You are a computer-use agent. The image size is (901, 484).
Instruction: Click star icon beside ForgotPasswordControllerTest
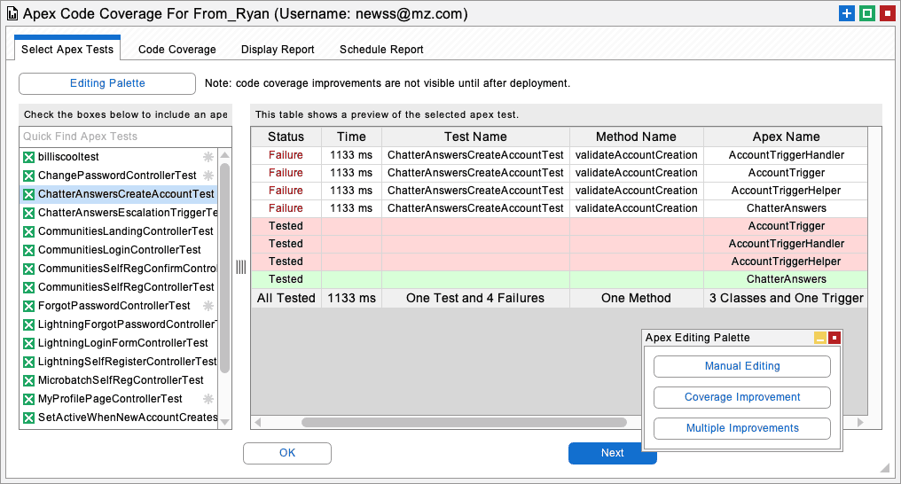click(208, 306)
